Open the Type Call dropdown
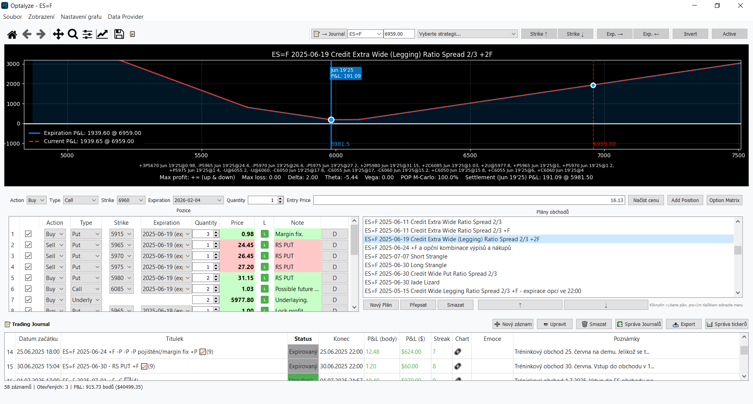 [80, 200]
